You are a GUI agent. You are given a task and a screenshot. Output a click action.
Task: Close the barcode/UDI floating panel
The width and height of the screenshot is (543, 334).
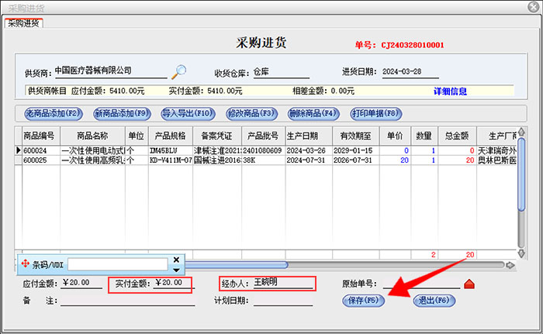pyautogui.click(x=176, y=260)
